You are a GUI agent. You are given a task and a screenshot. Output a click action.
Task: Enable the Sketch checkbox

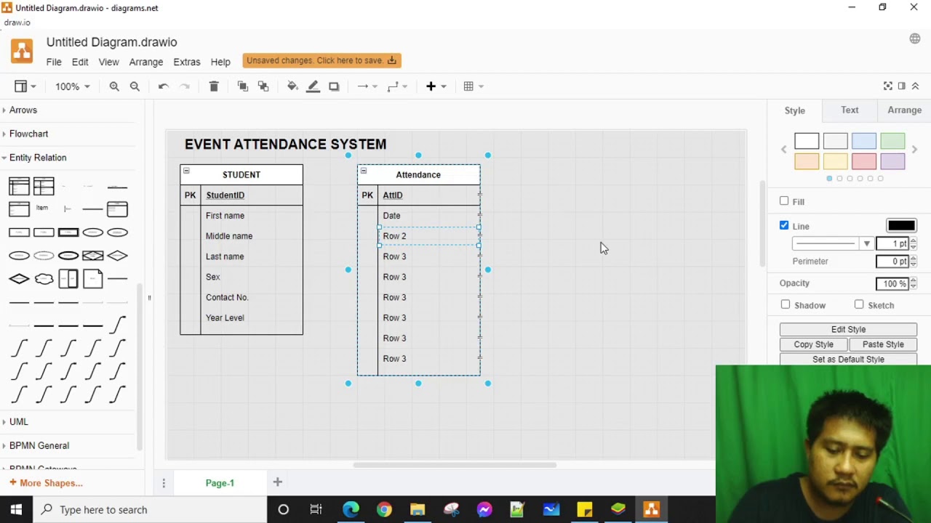[859, 304]
